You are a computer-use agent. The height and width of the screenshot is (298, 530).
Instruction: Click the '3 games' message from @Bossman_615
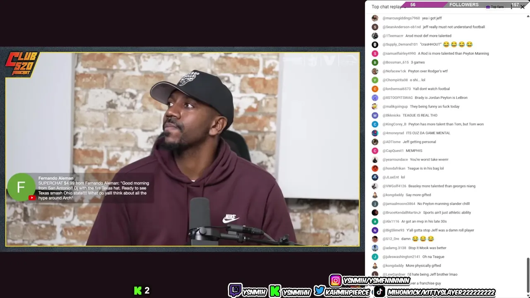click(417, 62)
